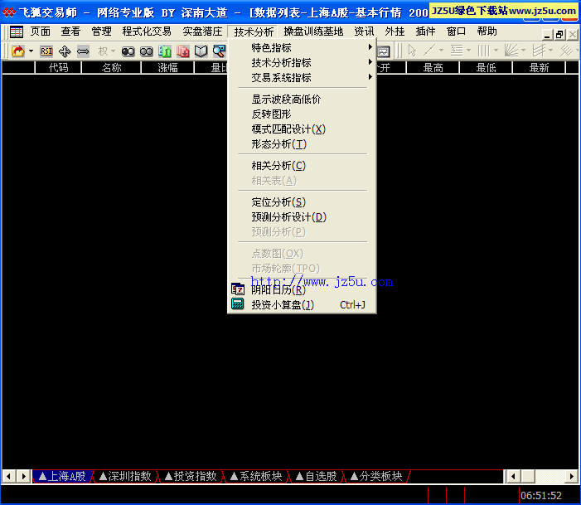
Task: Click the tab strip right scroll arrow
Action: pyautogui.click(x=24, y=476)
